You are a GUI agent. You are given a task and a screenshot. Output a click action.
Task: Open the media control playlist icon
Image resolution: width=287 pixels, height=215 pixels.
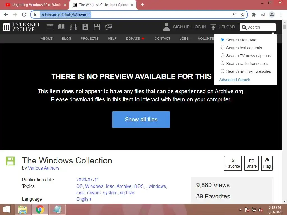pos(263,15)
